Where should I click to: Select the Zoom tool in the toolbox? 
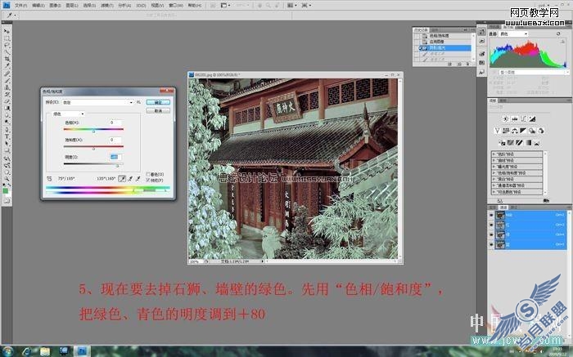click(7, 177)
